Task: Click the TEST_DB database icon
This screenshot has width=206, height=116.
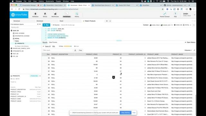Action: point(12,54)
